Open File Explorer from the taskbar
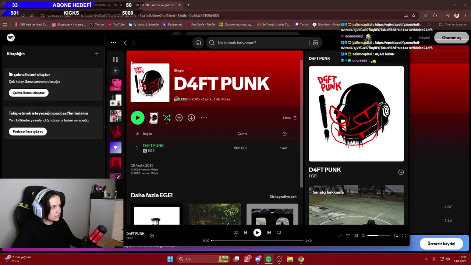The image size is (471, 265). coord(290,259)
